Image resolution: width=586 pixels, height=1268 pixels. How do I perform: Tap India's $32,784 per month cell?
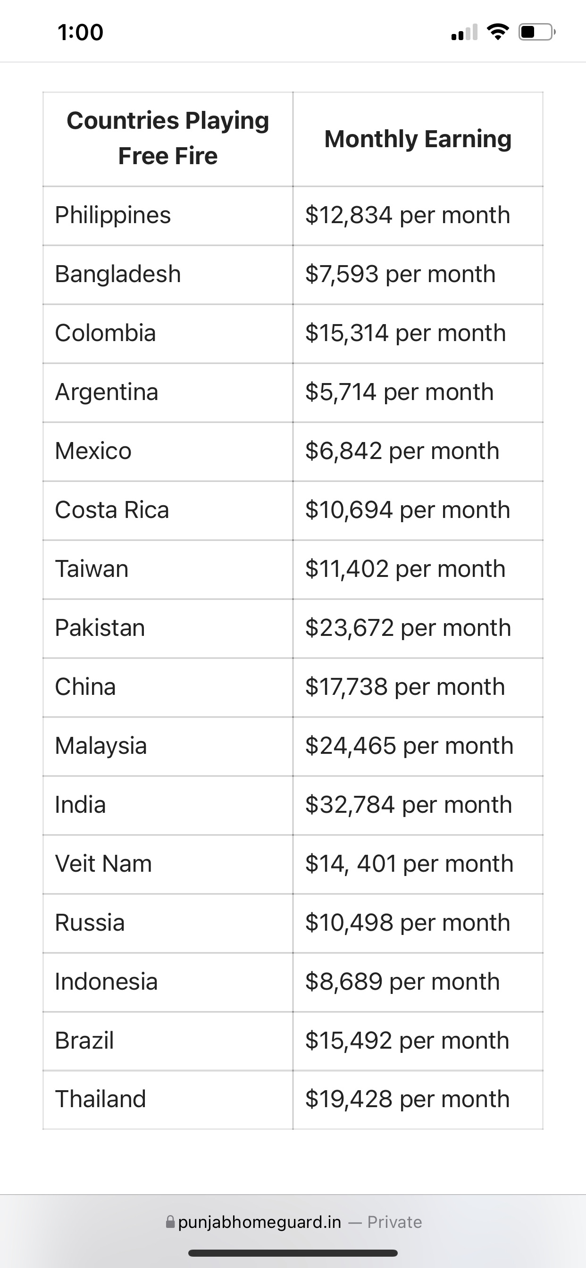[x=409, y=805]
